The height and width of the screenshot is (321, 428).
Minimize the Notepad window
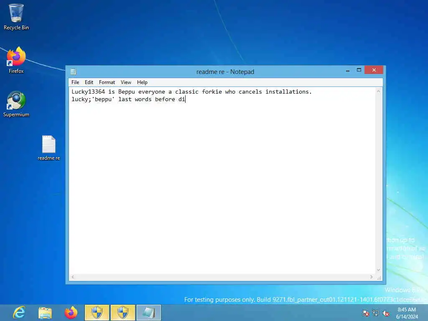point(348,70)
